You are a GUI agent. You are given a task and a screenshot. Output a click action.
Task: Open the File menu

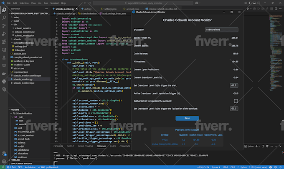(x=9, y=3)
